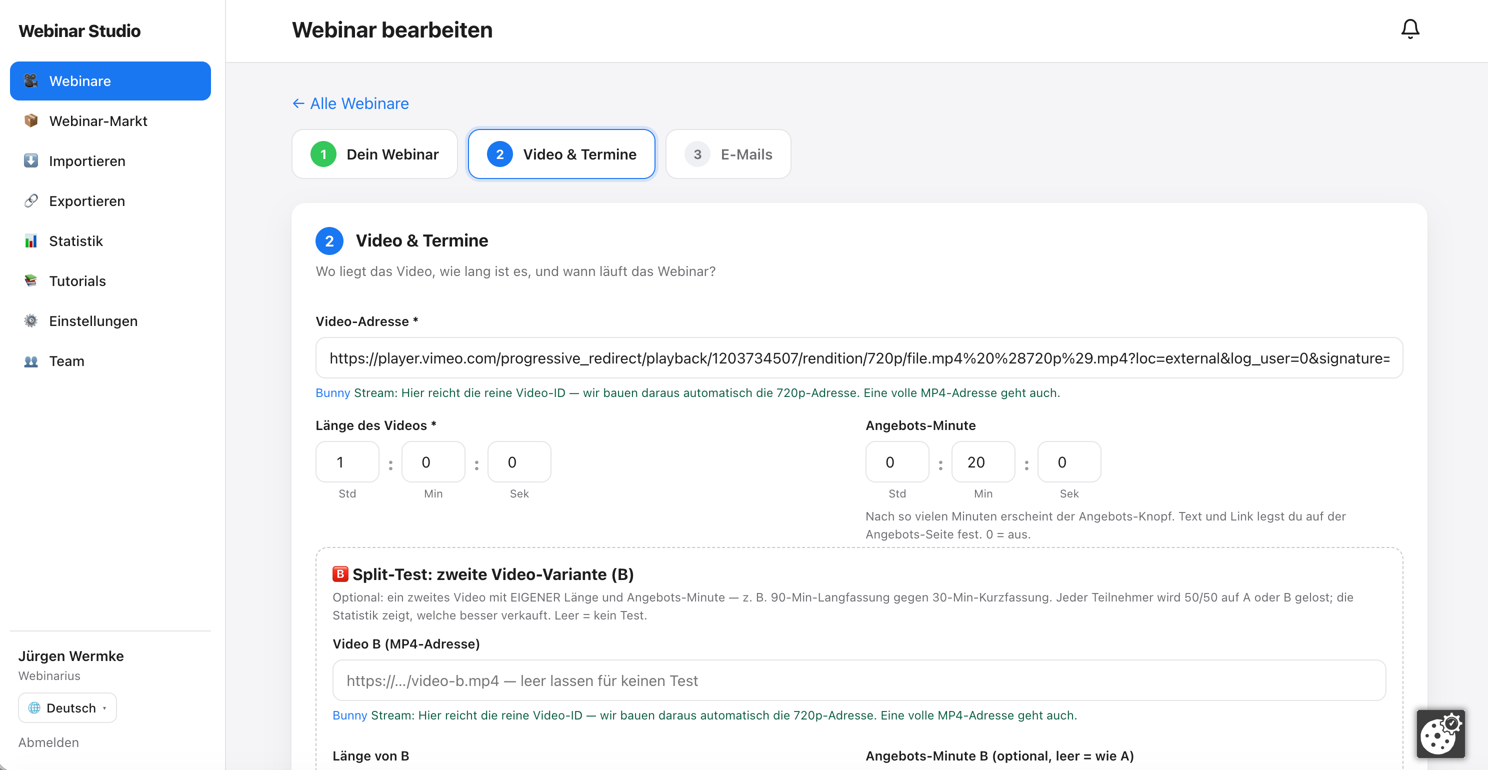The width and height of the screenshot is (1488, 770).
Task: Click the red B Split-Test icon
Action: pos(340,573)
